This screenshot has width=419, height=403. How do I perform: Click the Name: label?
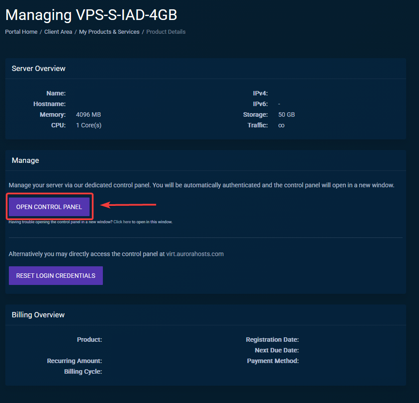click(56, 93)
